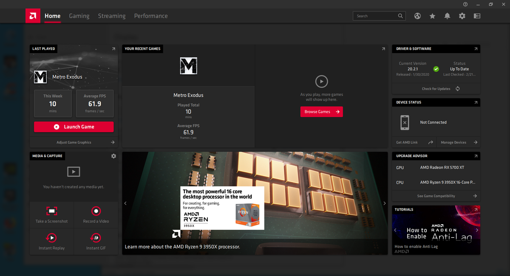Click Record a Video
This screenshot has width=510, height=276.
[96, 215]
